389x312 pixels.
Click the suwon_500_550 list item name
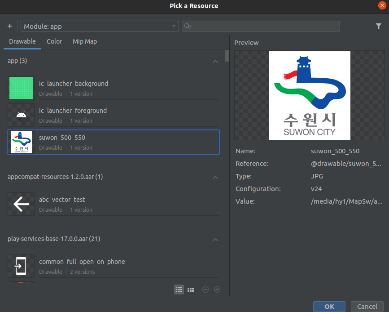pyautogui.click(x=62, y=138)
